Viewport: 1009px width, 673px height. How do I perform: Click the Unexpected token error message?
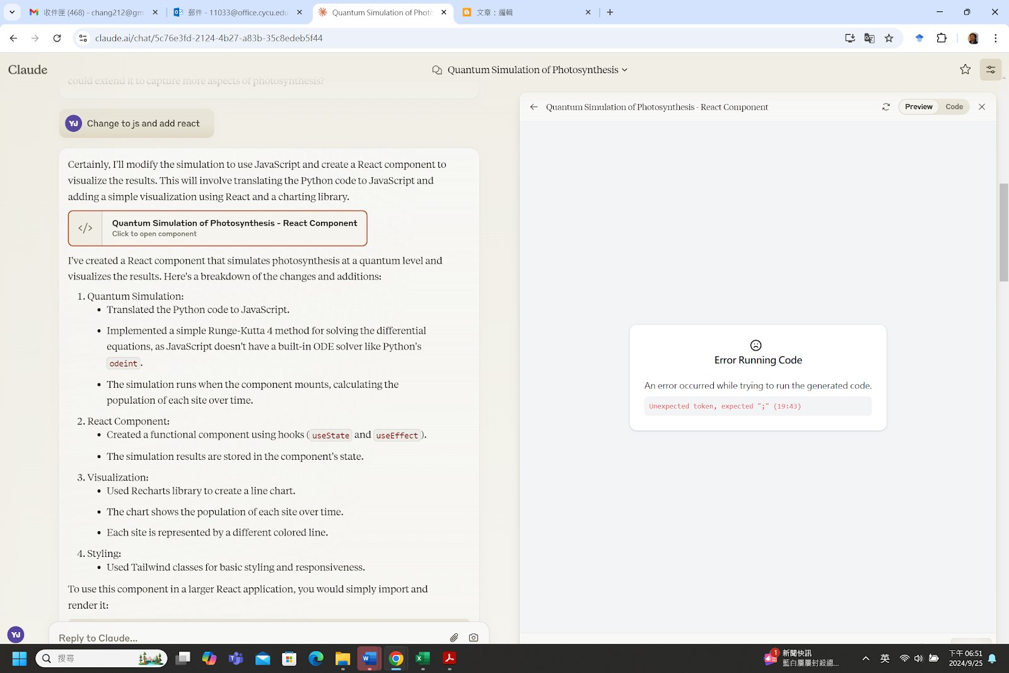tap(725, 406)
